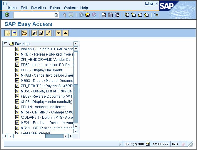197x150 pixels.
Task: Click the Previous Page icon
Action: coord(133,15)
